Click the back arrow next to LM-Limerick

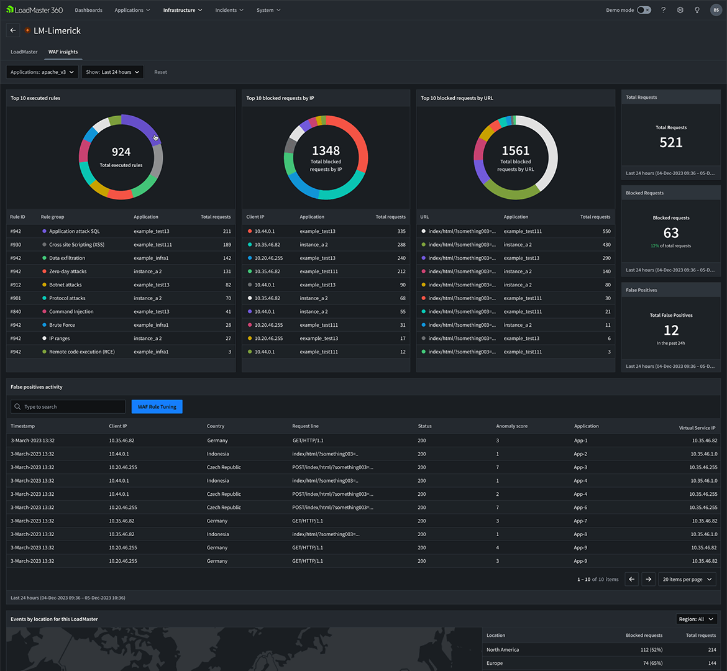tap(13, 30)
